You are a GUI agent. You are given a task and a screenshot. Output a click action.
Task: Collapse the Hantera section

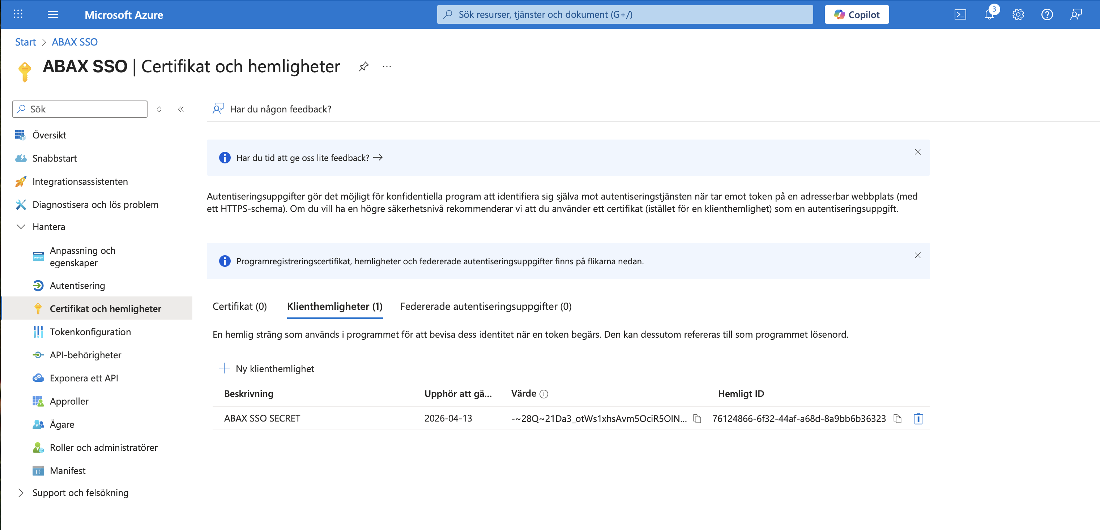click(21, 227)
